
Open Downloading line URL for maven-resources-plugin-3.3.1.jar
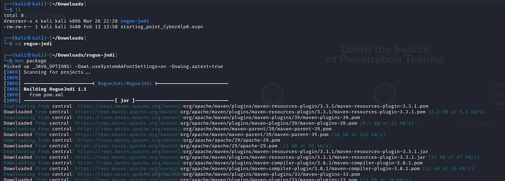pyautogui.click(x=253, y=151)
